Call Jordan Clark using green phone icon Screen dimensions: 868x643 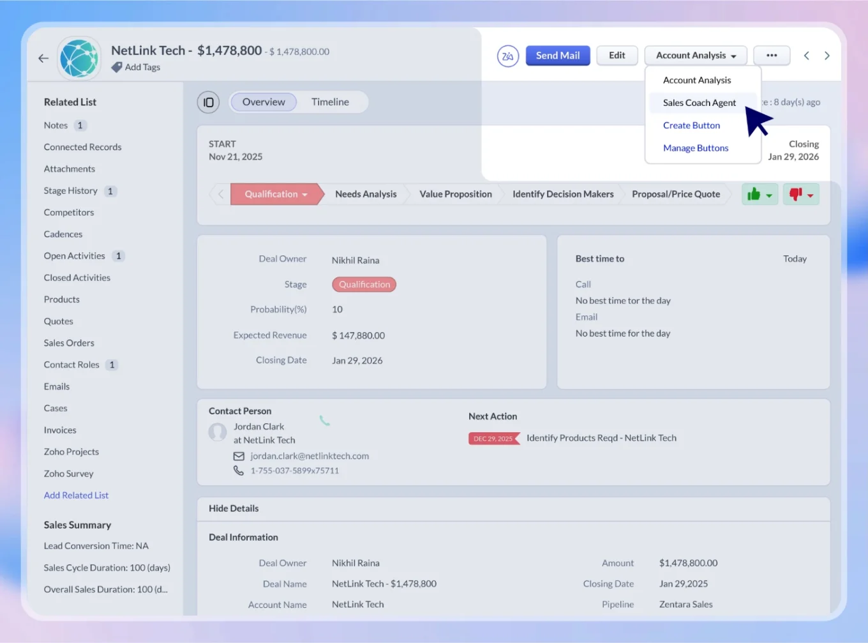(325, 420)
